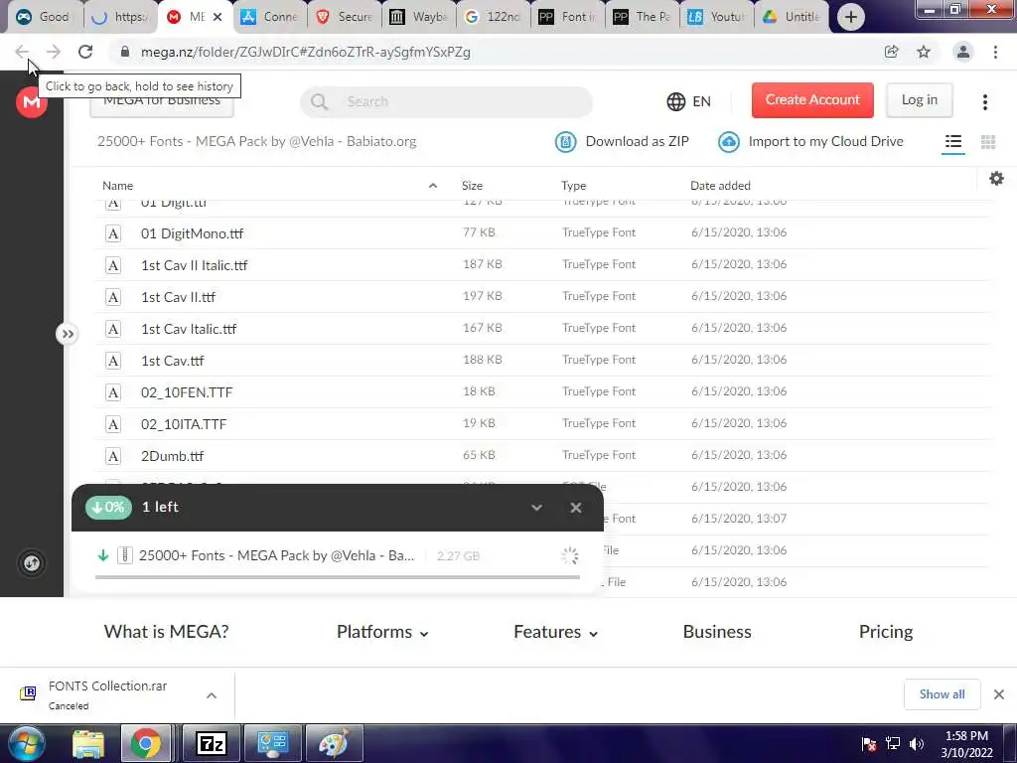Click Show all downloads button

coord(942,694)
